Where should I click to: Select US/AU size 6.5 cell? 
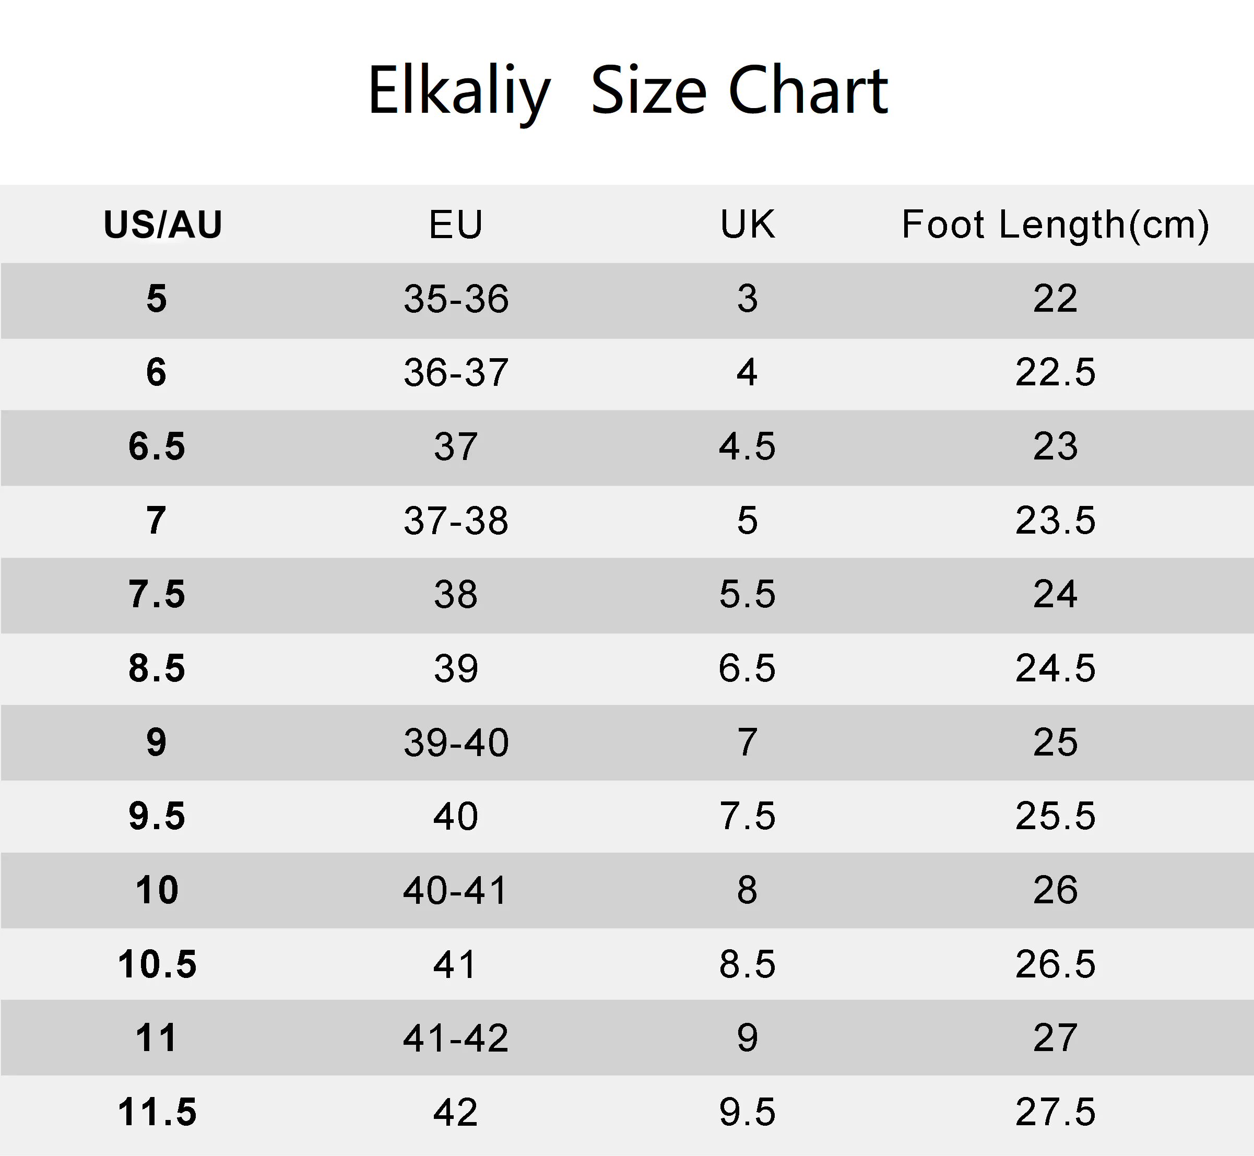(157, 446)
